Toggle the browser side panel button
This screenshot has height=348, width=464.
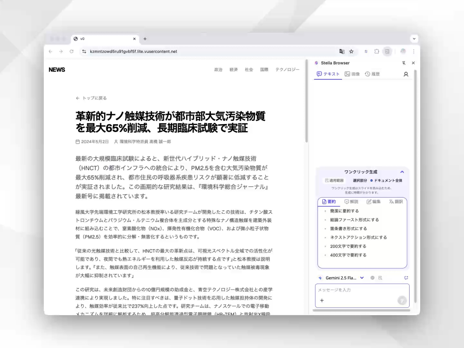[x=387, y=52]
